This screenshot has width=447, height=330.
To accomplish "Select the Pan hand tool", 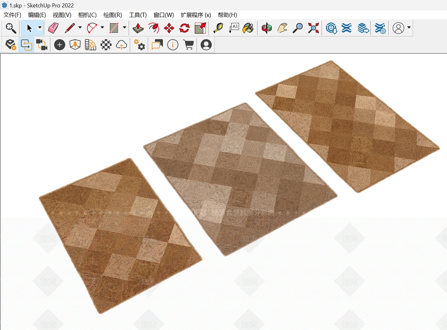I will click(x=282, y=28).
